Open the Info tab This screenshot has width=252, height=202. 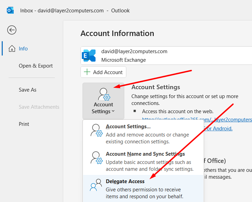tap(23, 48)
